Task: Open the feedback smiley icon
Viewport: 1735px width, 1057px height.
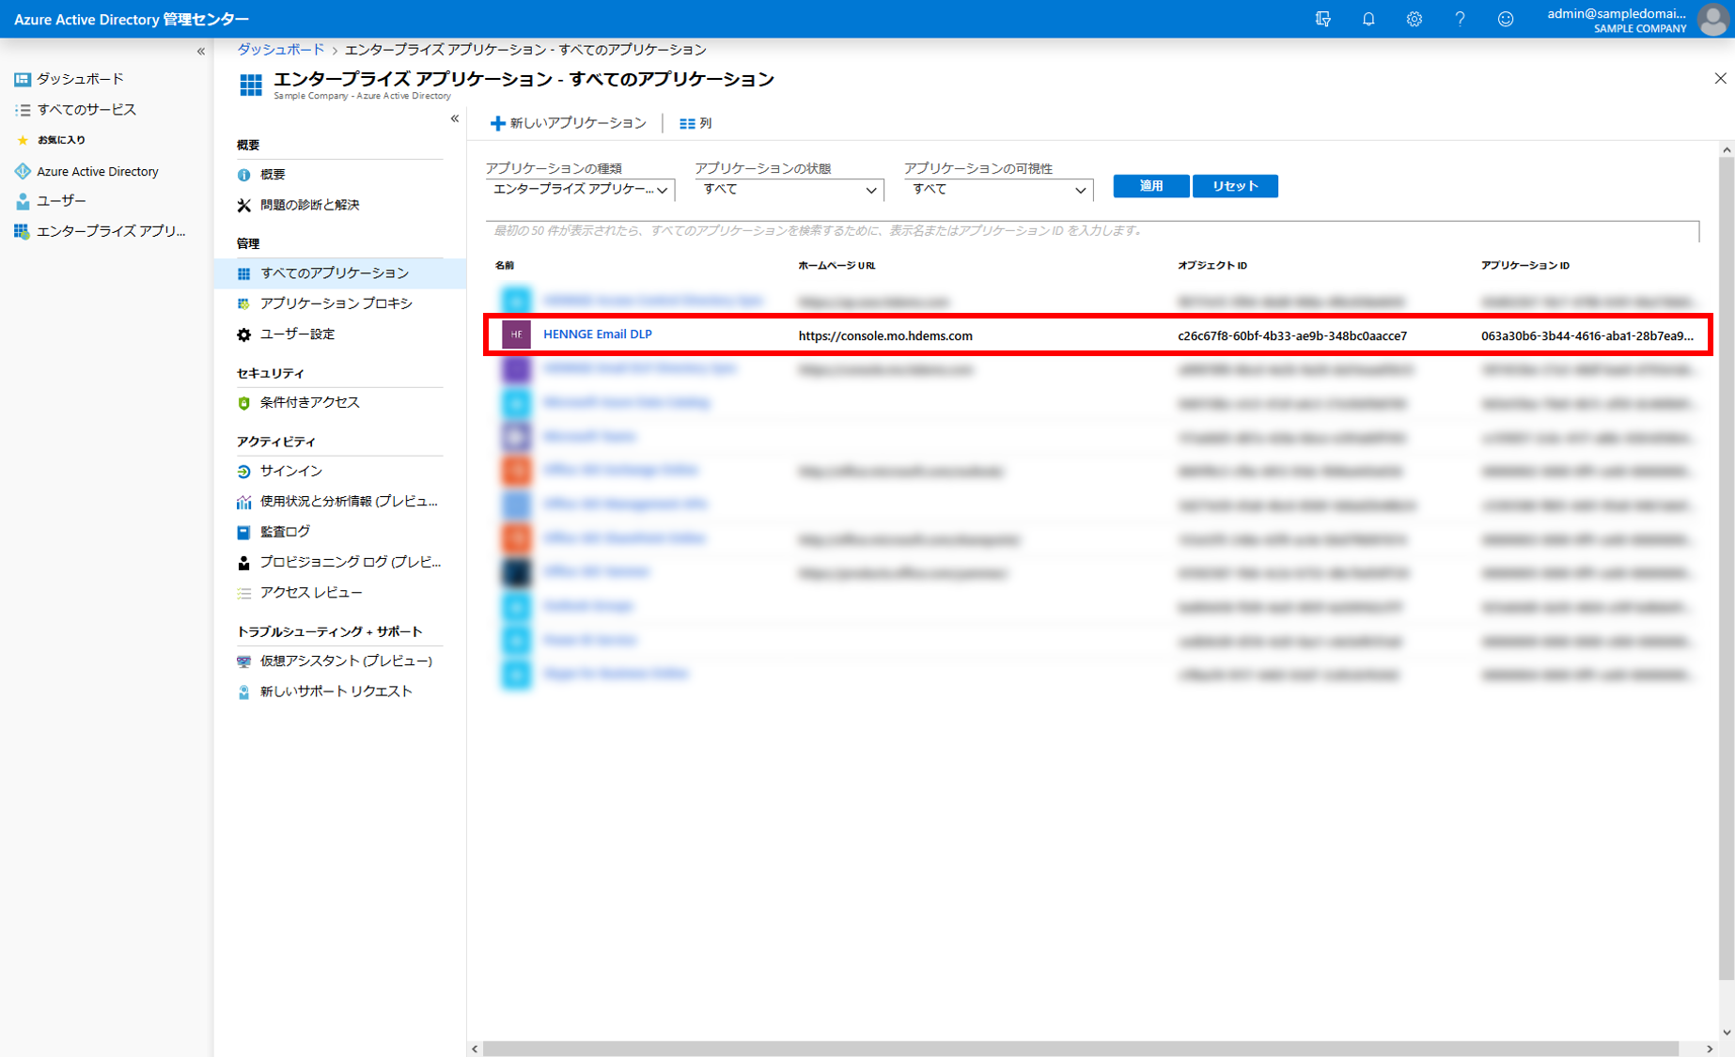Action: pyautogui.click(x=1506, y=19)
